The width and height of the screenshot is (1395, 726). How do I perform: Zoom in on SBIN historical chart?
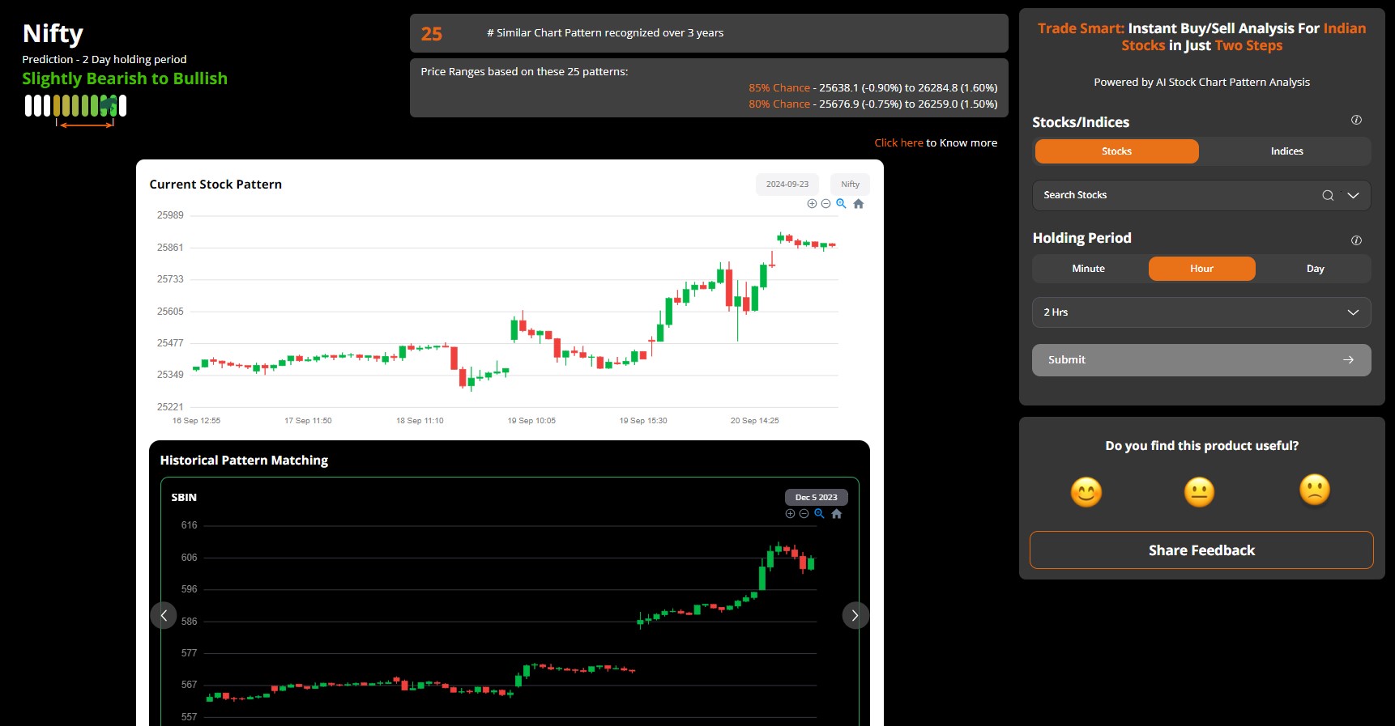tap(790, 514)
